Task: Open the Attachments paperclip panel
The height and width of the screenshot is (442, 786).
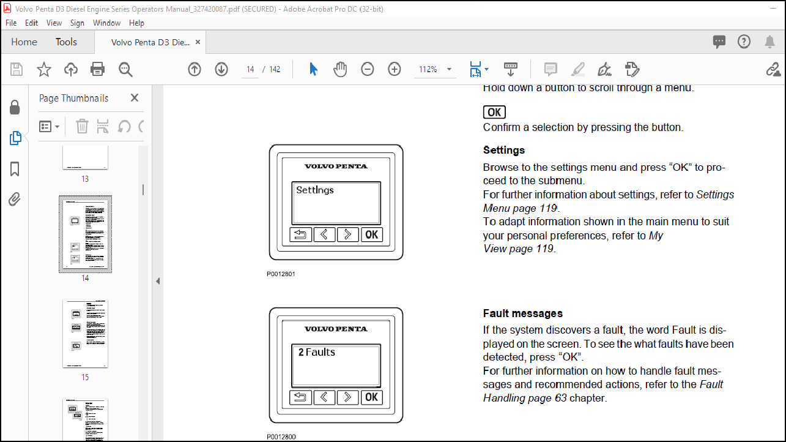Action: [x=15, y=200]
